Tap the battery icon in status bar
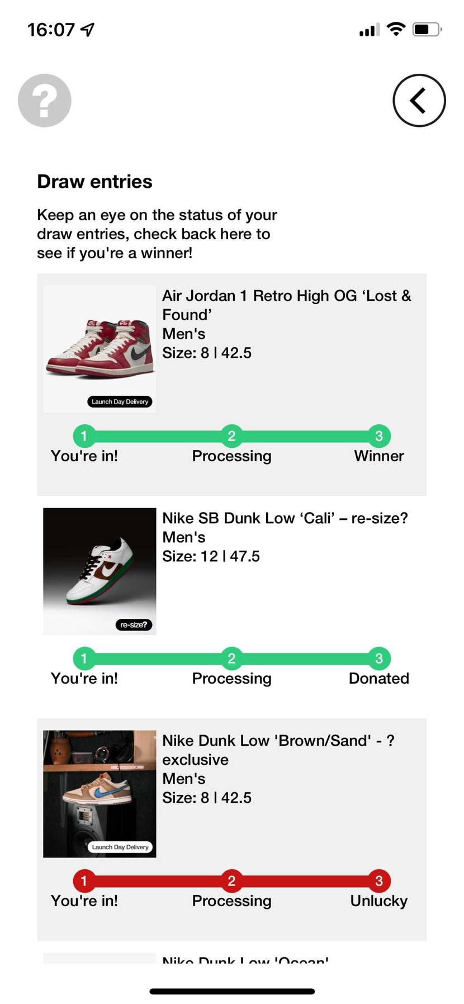The height and width of the screenshot is (1004, 464). coord(427,29)
